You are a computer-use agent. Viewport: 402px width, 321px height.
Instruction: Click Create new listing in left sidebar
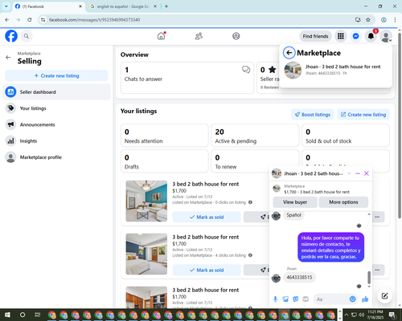click(56, 75)
